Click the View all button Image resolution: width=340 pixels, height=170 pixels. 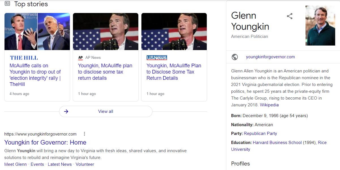(106, 111)
